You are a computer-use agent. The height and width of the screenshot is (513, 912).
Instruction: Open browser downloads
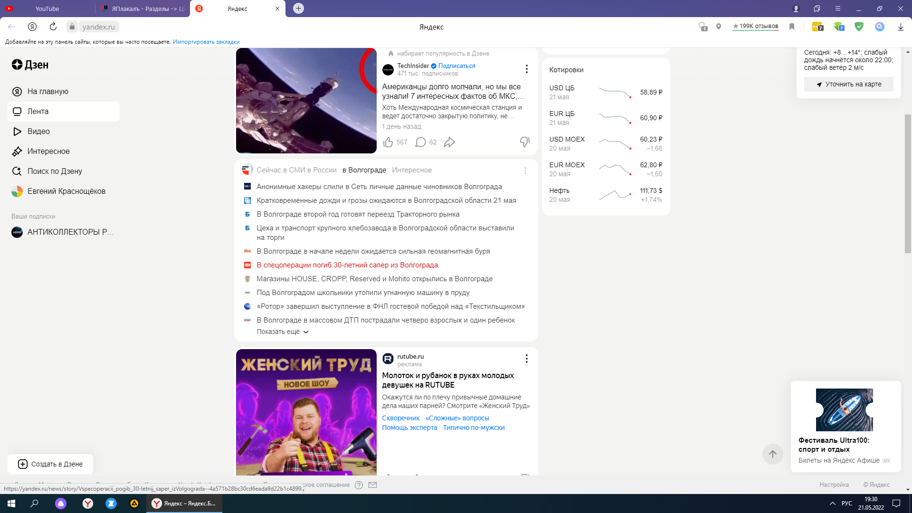click(901, 27)
